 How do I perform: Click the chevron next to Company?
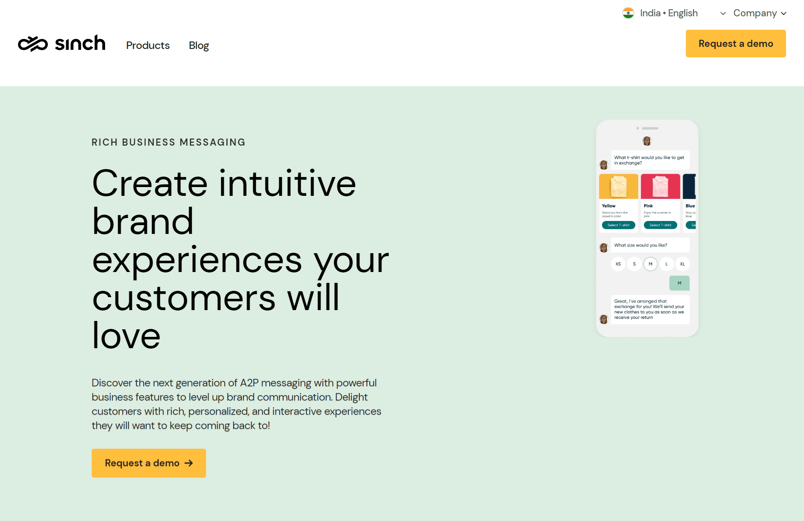783,13
